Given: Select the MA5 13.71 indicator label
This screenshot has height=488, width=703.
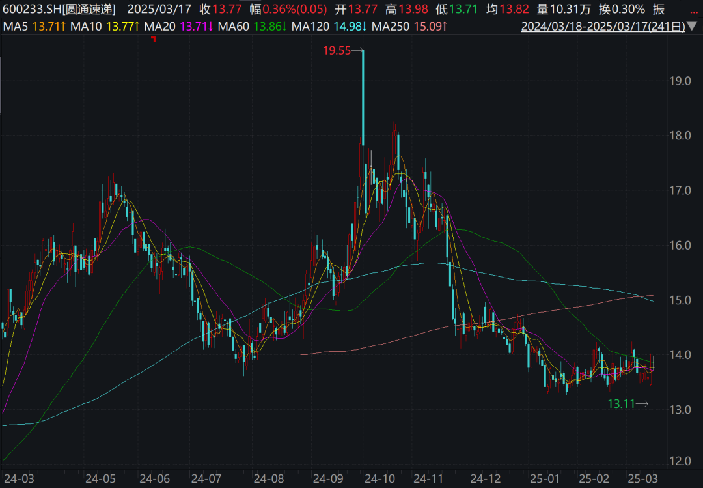Looking at the screenshot, I should point(34,26).
